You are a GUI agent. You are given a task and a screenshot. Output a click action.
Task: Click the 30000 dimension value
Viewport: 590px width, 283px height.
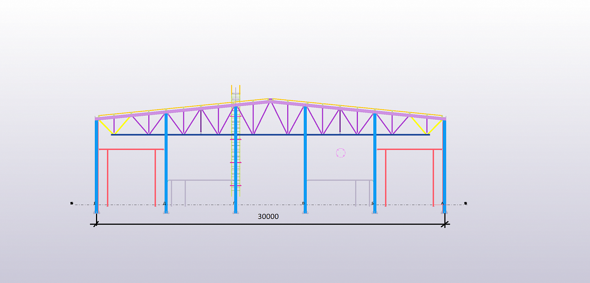point(268,217)
